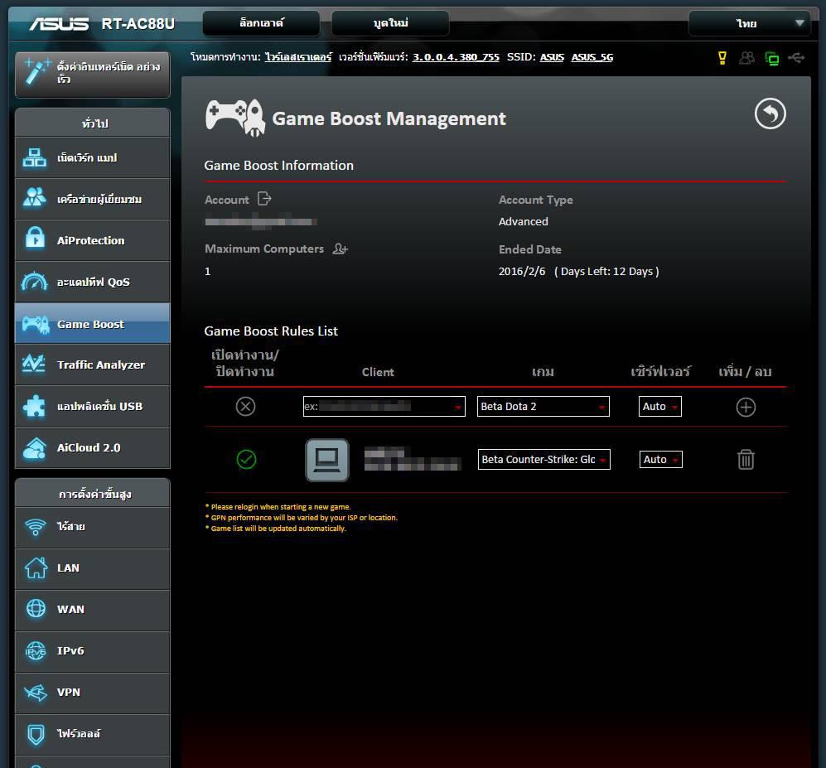
Task: Click the Advanced account type value
Action: [523, 221]
